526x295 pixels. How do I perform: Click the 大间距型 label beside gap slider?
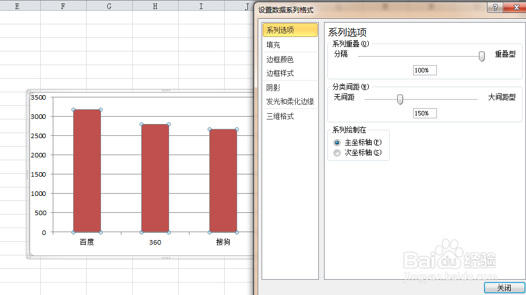point(502,97)
